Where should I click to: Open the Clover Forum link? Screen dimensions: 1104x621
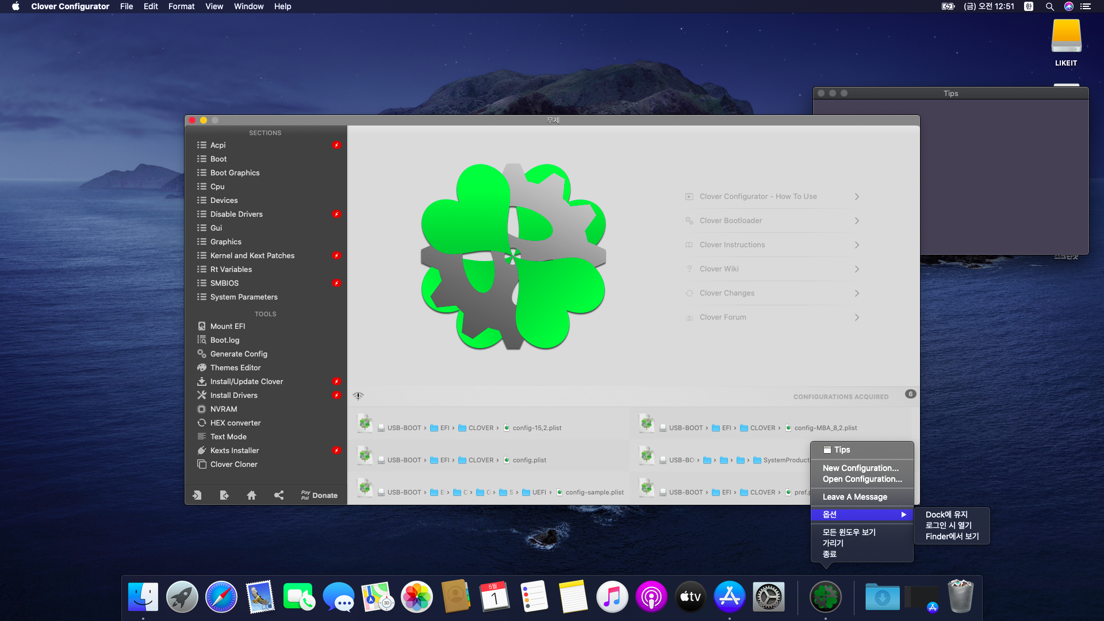pos(723,317)
